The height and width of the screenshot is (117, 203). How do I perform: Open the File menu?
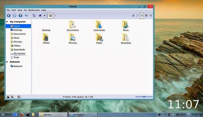point(8,10)
